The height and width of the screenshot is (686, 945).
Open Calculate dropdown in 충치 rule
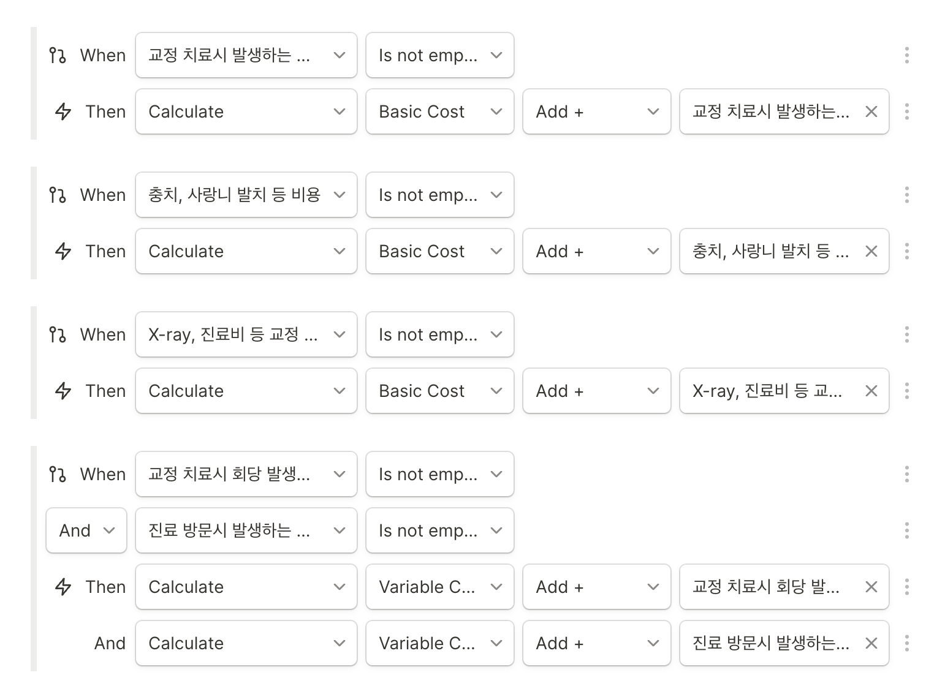246,251
